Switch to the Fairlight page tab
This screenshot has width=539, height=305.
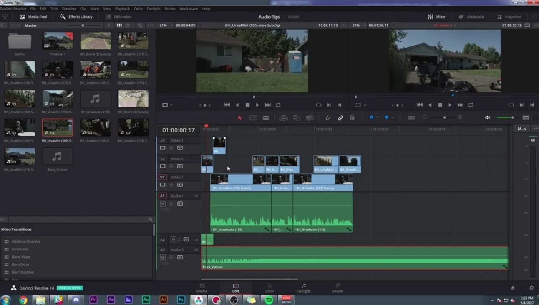point(303,288)
